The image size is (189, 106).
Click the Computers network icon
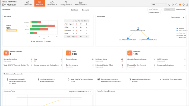tap(130, 53)
